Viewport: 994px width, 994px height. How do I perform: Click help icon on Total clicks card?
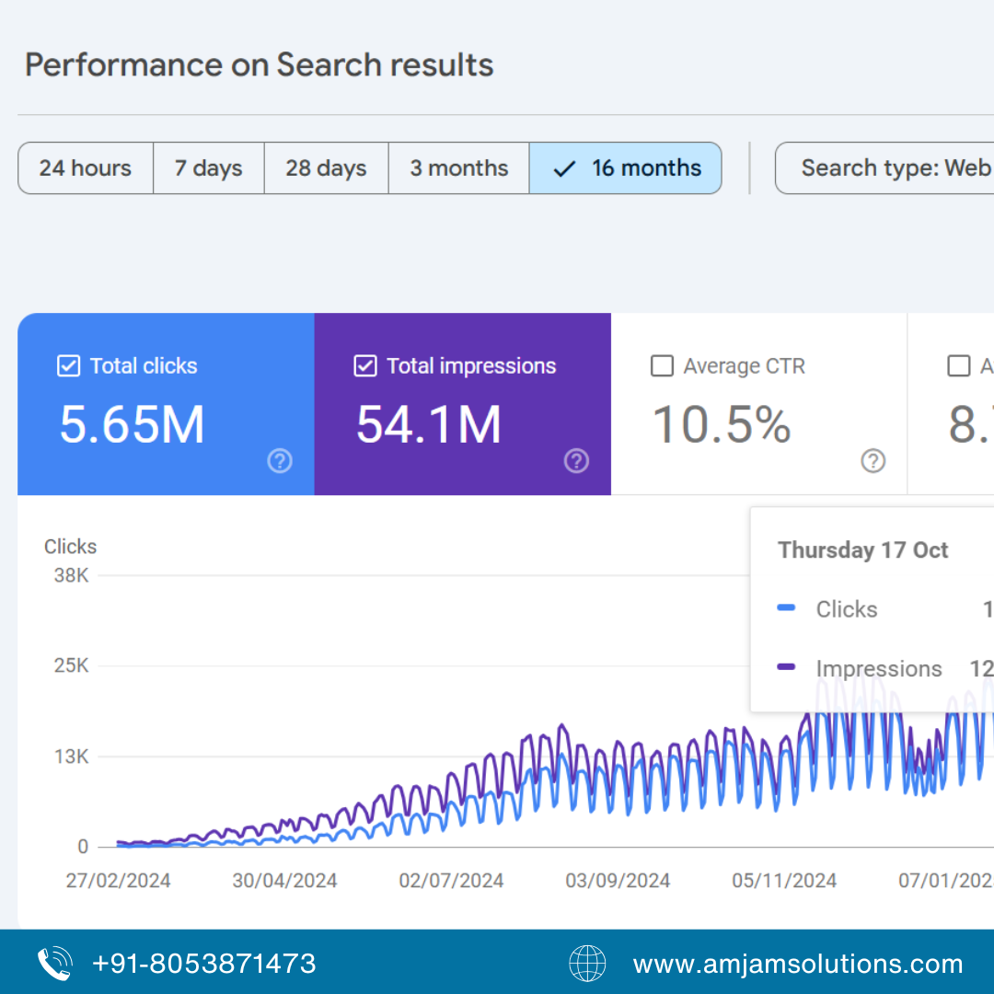point(280,461)
